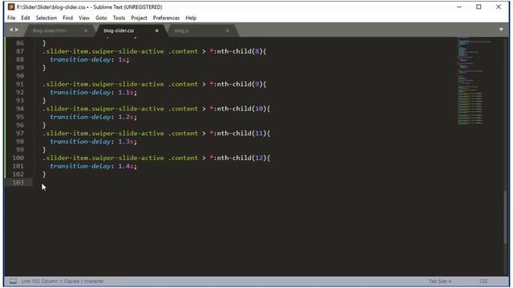Click line number 100 in the gutter
513x288 pixels.
point(18,158)
